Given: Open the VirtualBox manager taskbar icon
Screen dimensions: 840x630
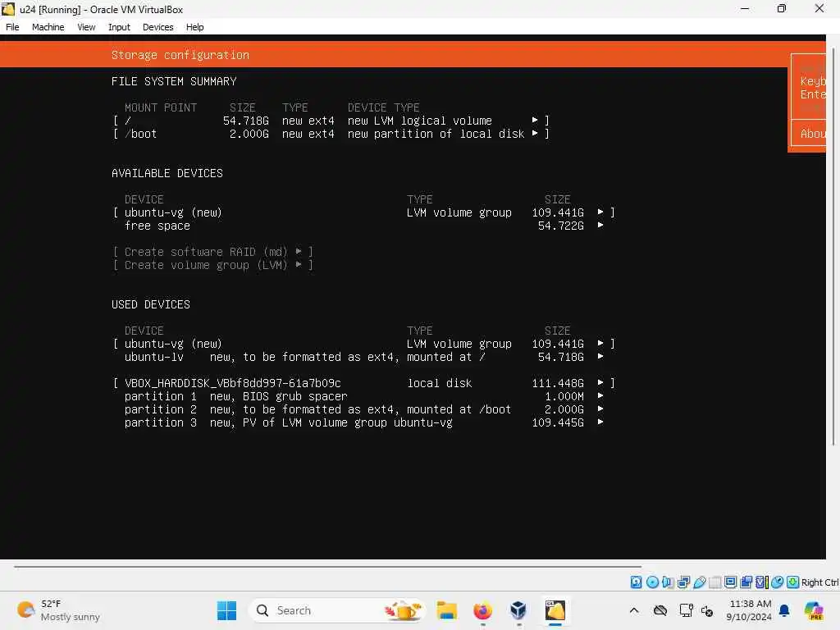Looking at the screenshot, I should click(518, 610).
